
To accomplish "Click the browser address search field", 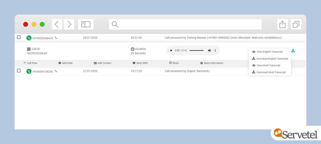I will click(185, 24).
